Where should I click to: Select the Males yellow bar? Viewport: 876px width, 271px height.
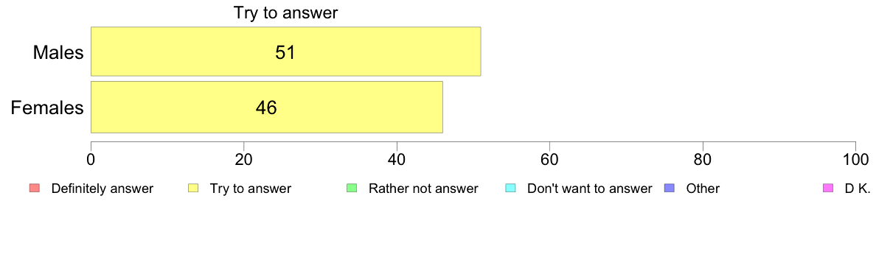click(x=285, y=52)
